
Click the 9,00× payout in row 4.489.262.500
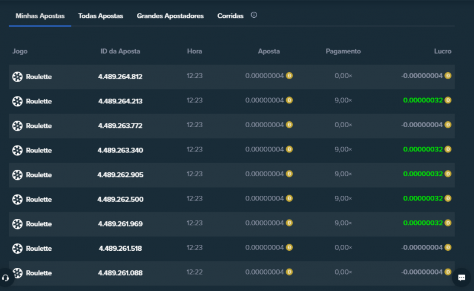tap(343, 198)
